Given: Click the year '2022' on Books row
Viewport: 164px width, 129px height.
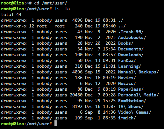Looking at the screenshot, I should click(x=111, y=43).
